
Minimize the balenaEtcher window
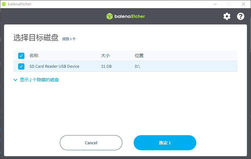click(x=215, y=4)
